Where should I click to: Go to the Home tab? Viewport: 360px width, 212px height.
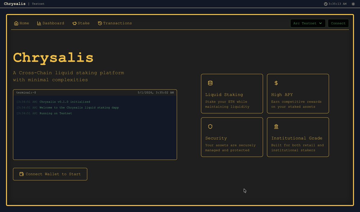(22, 23)
